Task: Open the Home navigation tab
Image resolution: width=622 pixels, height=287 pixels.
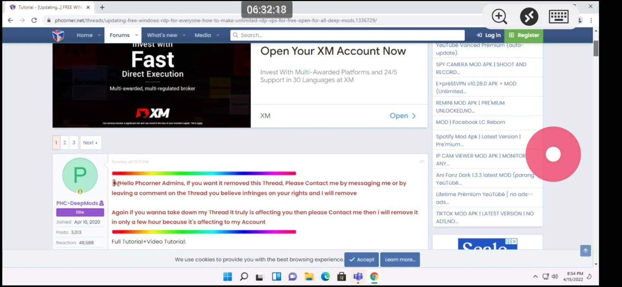Action: point(85,35)
